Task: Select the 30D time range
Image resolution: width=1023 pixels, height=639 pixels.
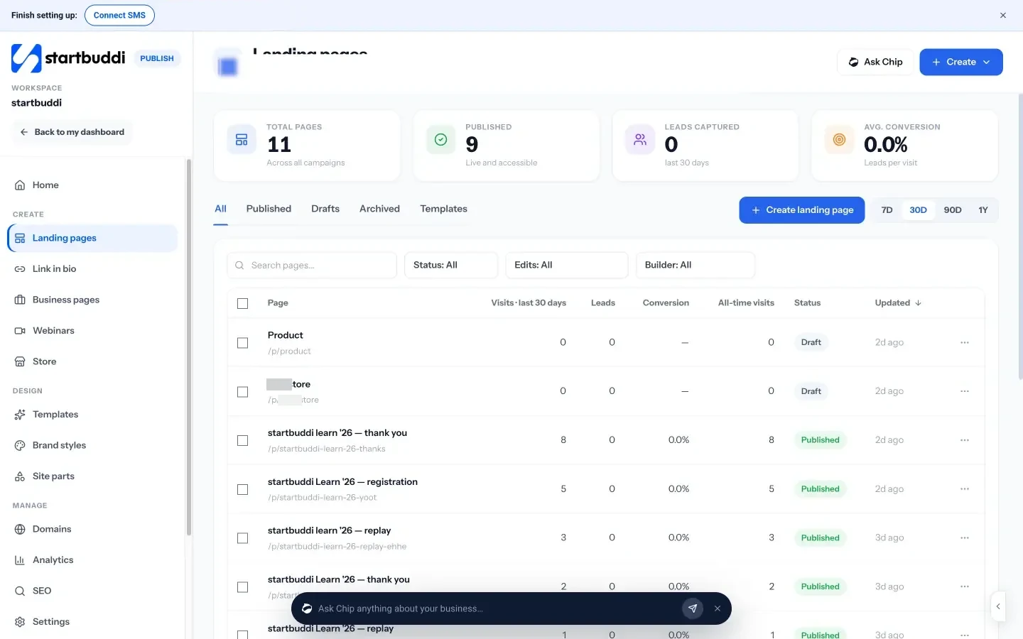Action: 918,210
